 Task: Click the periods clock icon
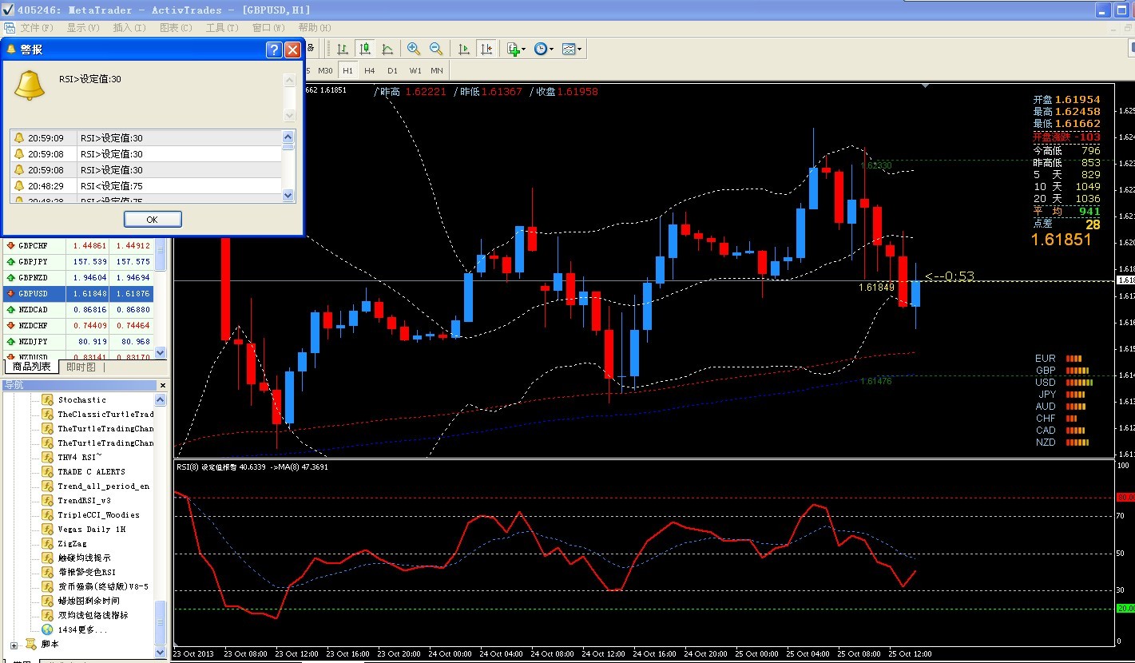click(x=541, y=49)
